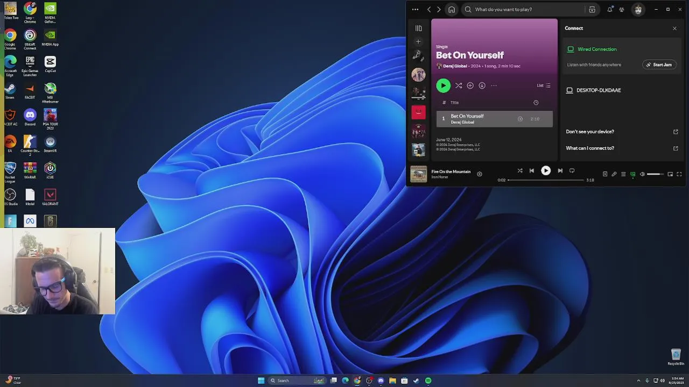Click the Discord desktop icon
689x387 pixels.
[x=30, y=117]
